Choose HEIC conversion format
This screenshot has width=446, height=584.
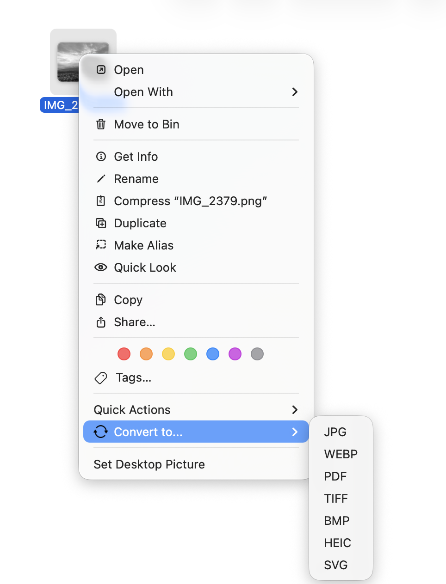[337, 543]
